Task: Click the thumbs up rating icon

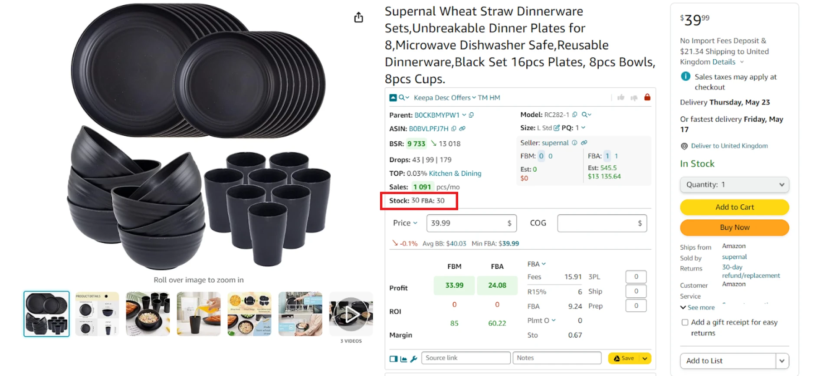Action: click(621, 98)
